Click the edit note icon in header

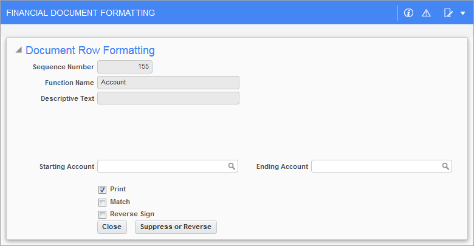(x=448, y=13)
